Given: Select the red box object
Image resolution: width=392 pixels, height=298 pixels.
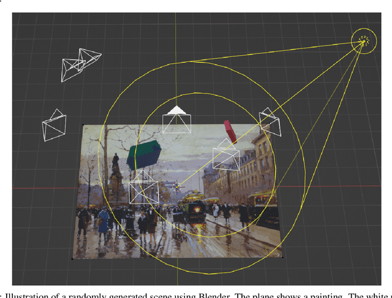Looking at the screenshot, I should tap(230, 132).
